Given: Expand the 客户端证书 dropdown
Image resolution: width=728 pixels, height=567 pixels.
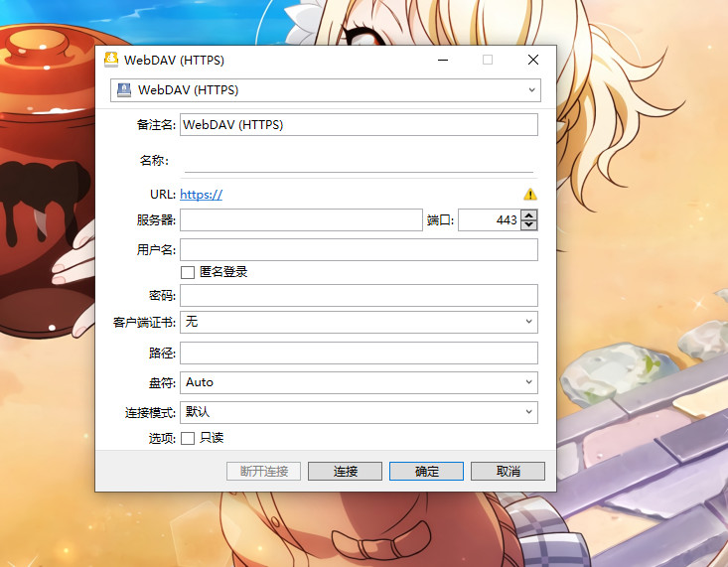Looking at the screenshot, I should (x=359, y=322).
